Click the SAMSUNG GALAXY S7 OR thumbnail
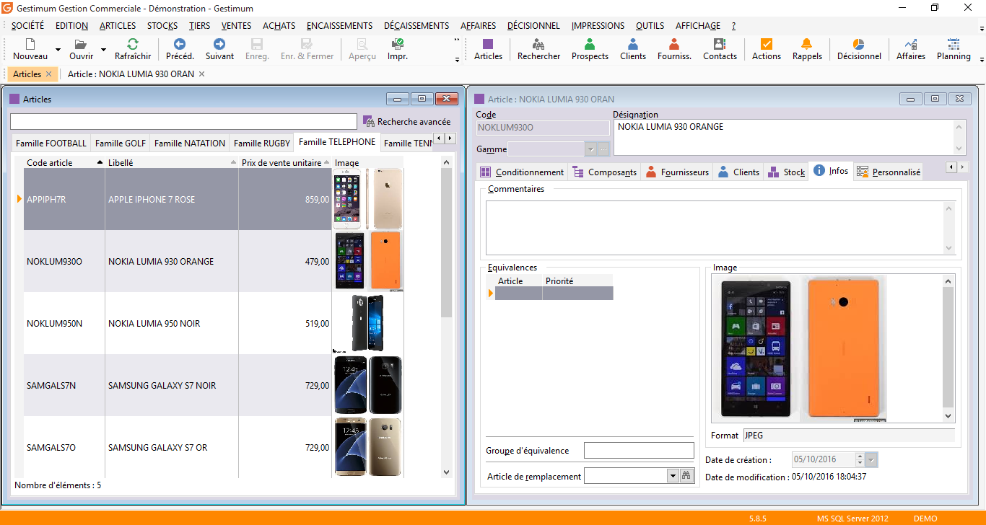 click(368, 447)
